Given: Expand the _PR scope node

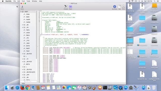Looking at the screenshot, I should [x=23, y=28].
